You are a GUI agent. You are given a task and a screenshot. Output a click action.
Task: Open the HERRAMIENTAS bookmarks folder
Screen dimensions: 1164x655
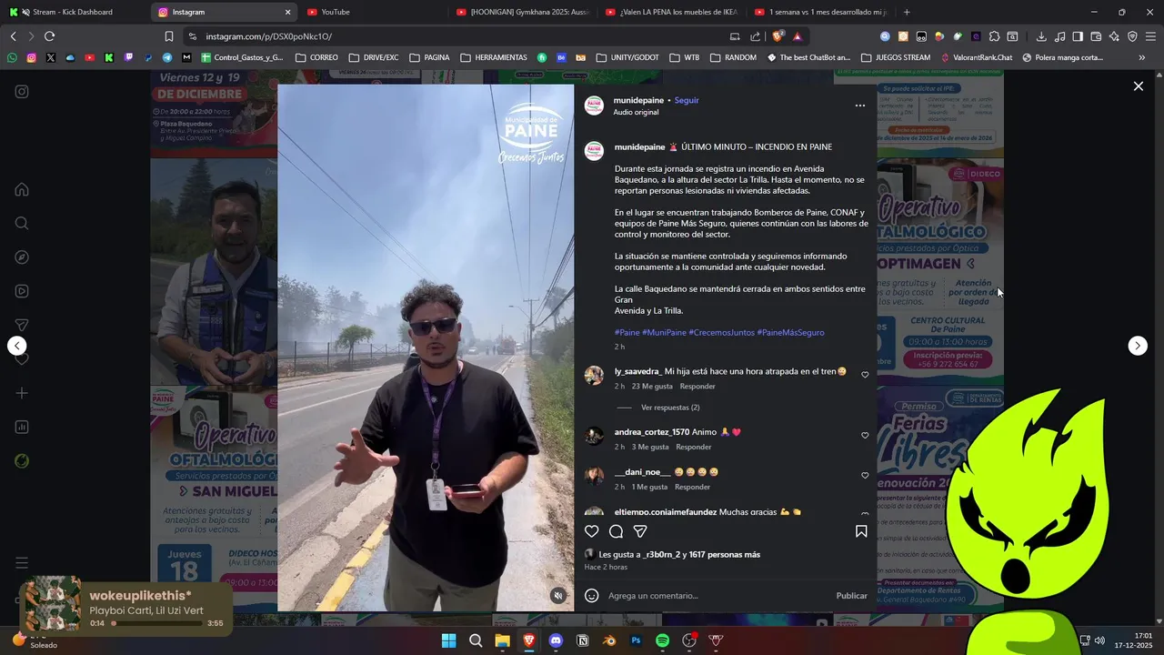494,57
